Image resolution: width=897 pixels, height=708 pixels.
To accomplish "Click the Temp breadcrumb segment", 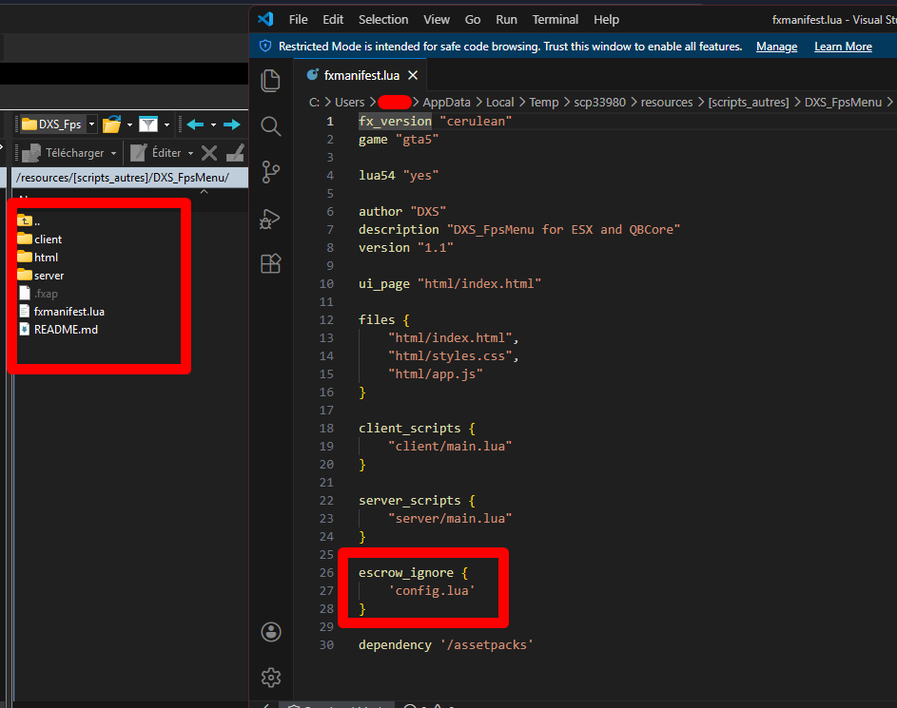I will [x=543, y=103].
